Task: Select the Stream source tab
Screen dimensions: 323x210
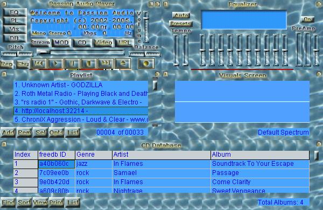Action: pyautogui.click(x=40, y=43)
